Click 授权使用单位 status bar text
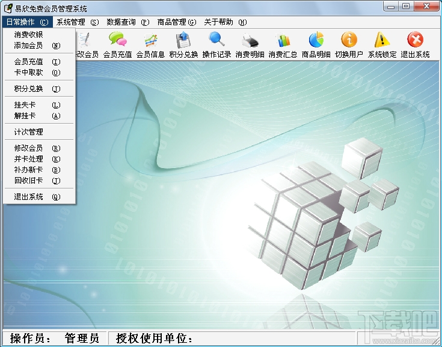This screenshot has height=347, width=442. click(x=154, y=338)
